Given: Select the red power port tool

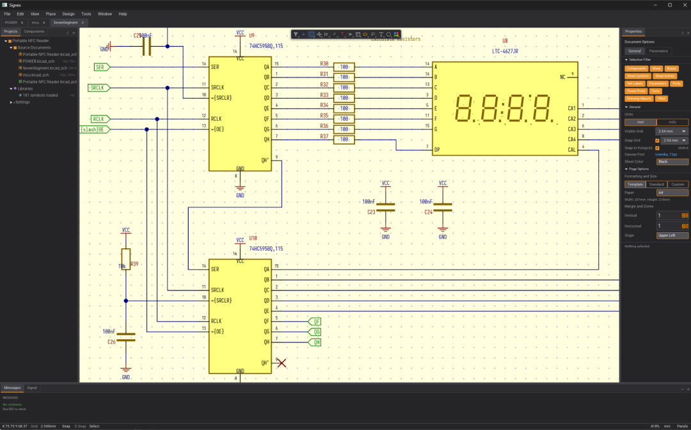Looking at the screenshot, I should [342, 35].
